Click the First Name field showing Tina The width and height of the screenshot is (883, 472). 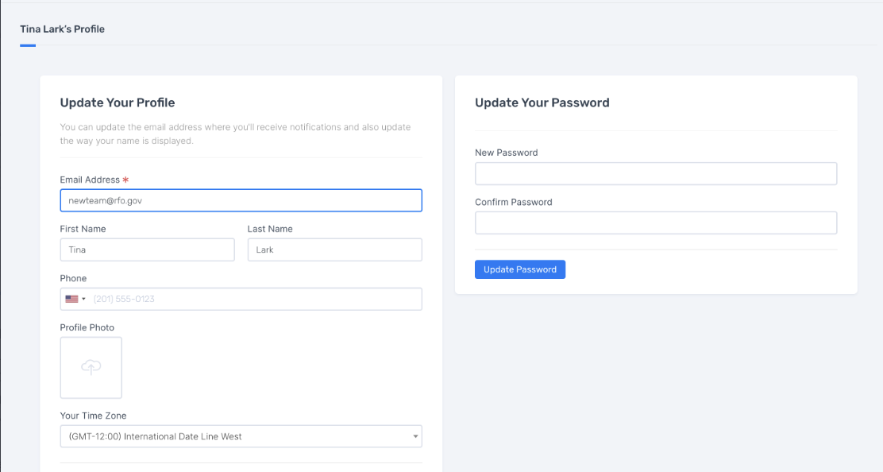coord(148,250)
